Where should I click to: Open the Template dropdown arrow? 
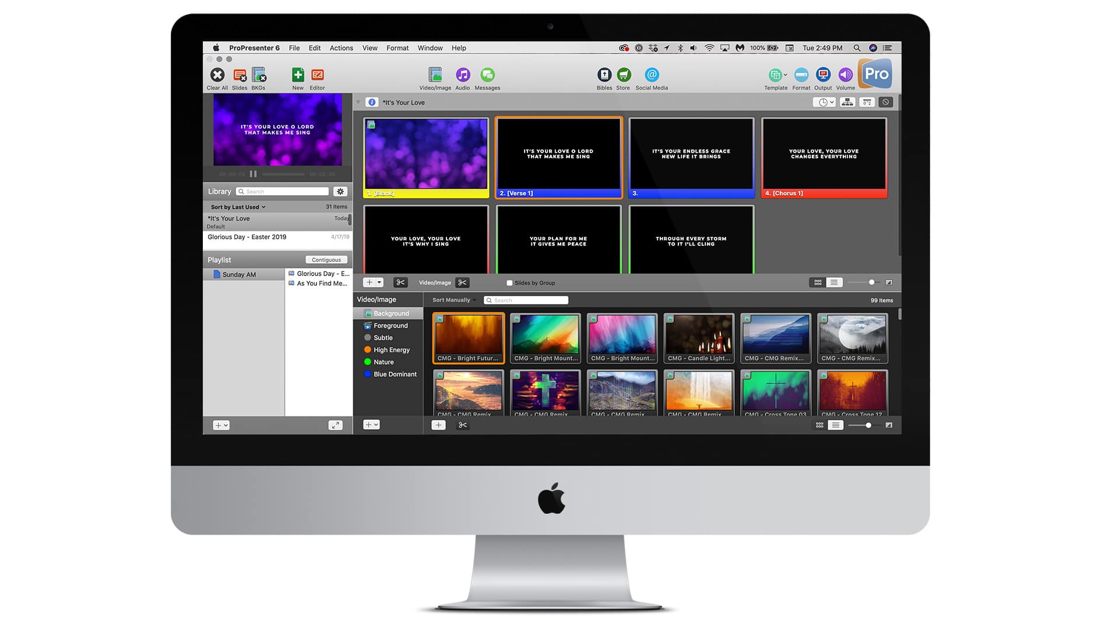point(786,75)
